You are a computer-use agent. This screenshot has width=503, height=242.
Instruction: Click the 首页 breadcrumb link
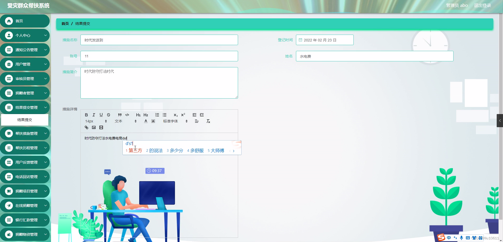65,24
